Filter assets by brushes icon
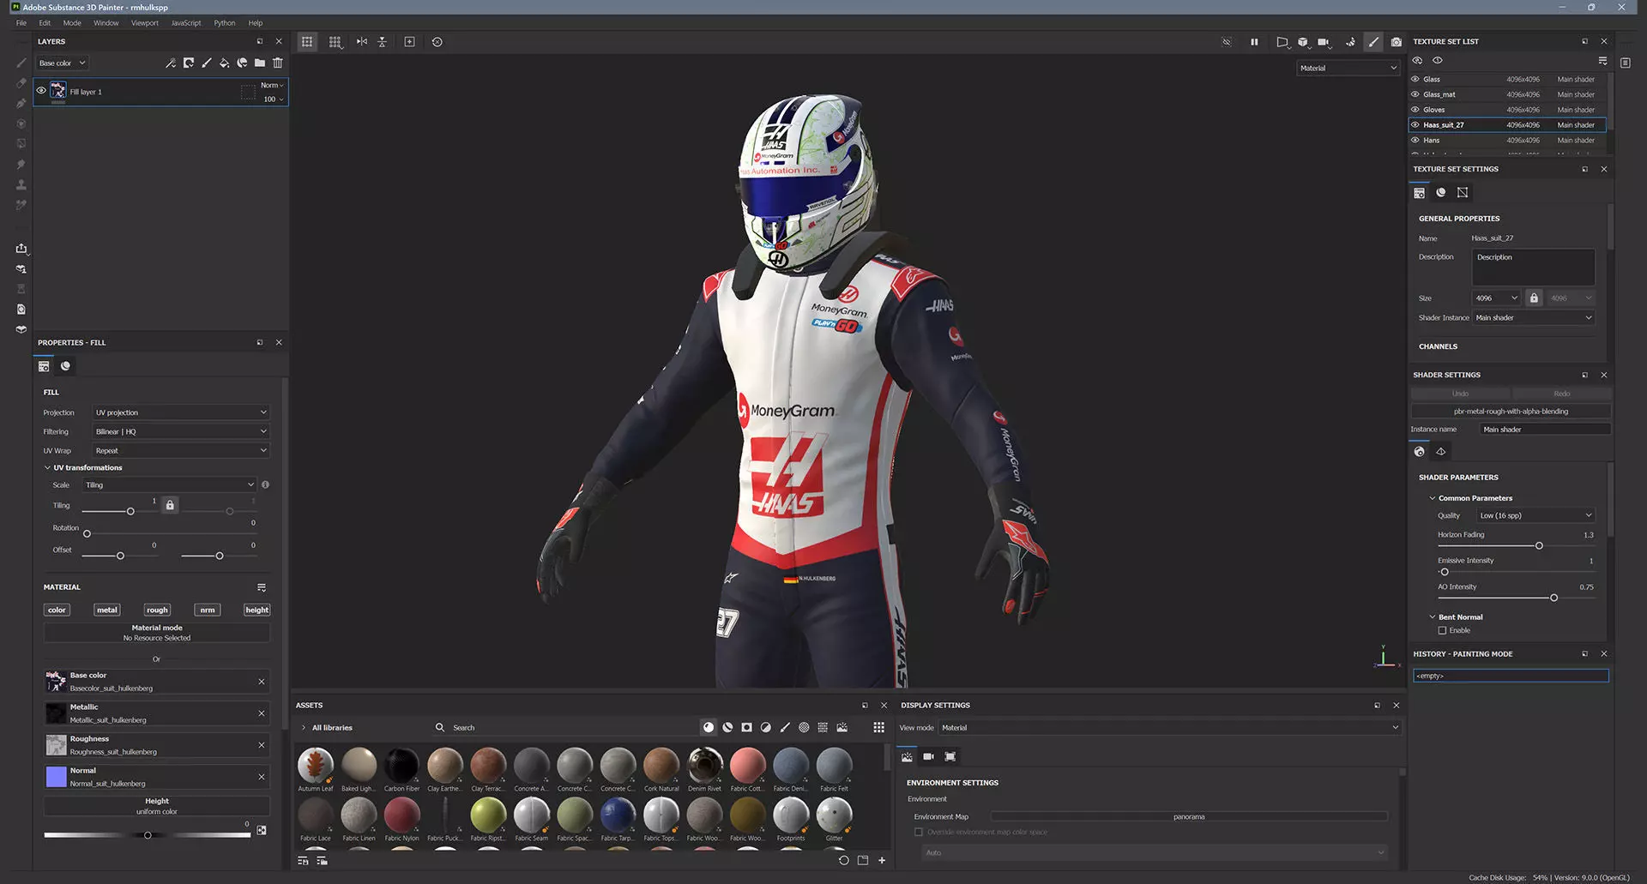 click(x=785, y=727)
